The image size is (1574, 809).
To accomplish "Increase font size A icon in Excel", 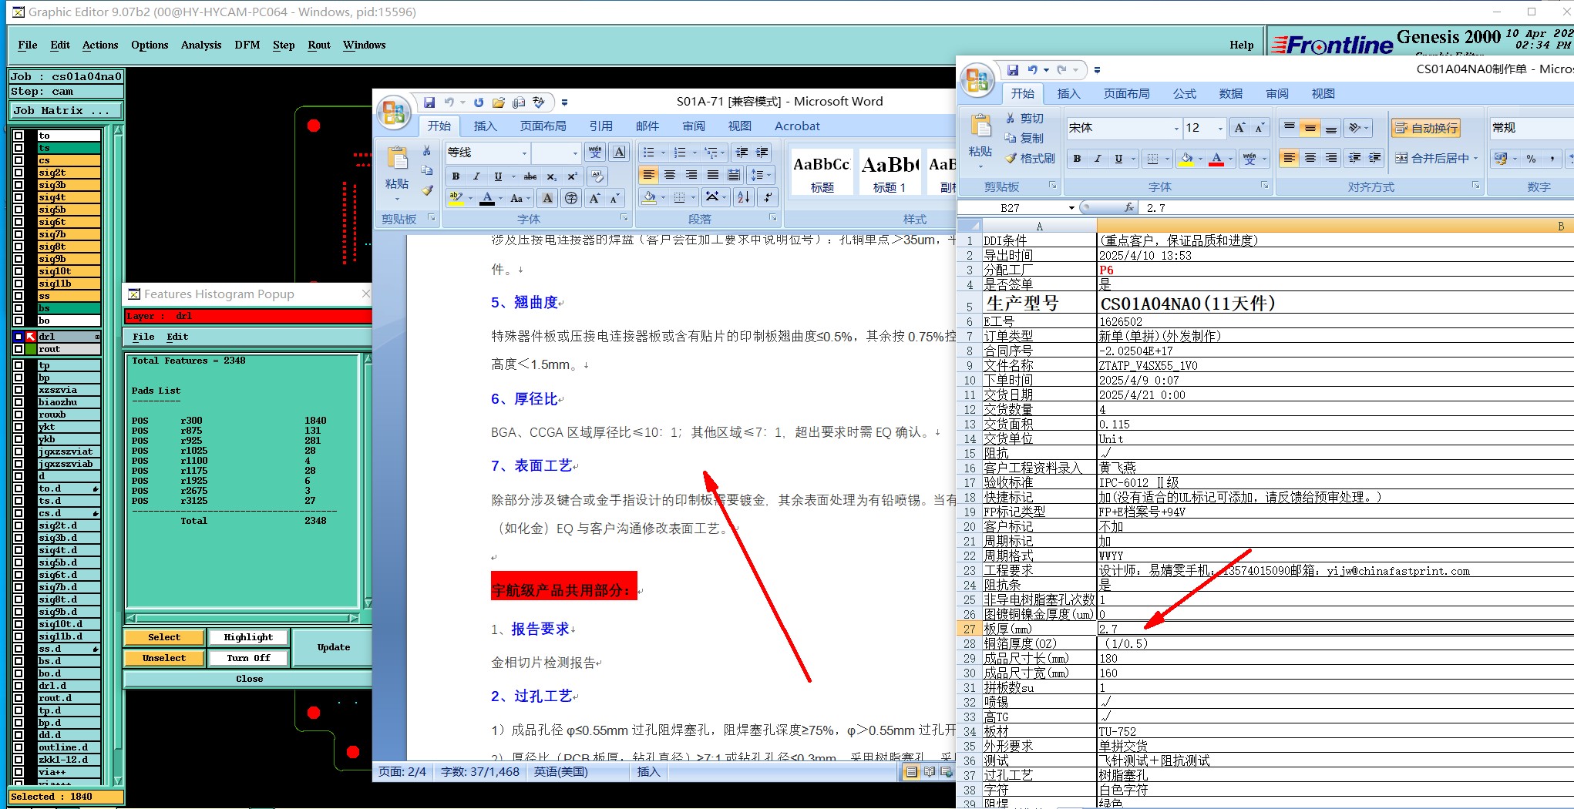I will click(1239, 128).
